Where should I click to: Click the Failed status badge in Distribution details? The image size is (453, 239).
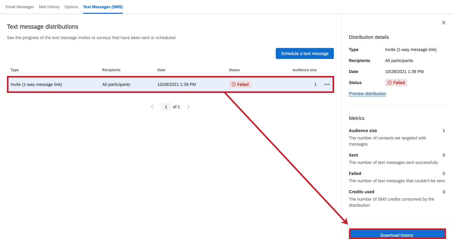click(x=396, y=82)
